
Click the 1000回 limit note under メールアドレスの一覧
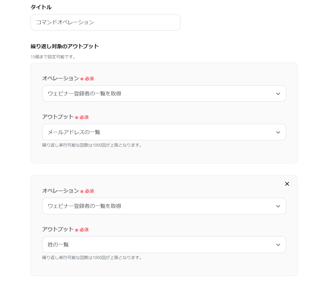[x=92, y=145]
